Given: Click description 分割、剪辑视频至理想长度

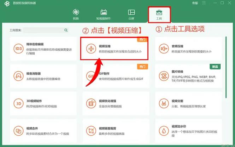Looking at the screenshot, I should tap(189, 106).
